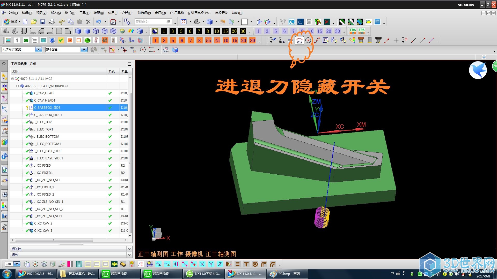Image resolution: width=497 pixels, height=279 pixels.
Task: Click the 名称 column header
Action: (x=59, y=72)
